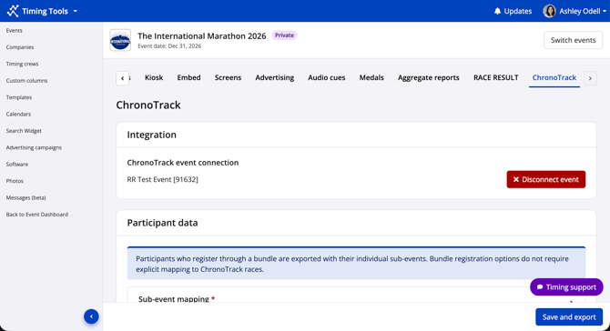Open Calendars in the sidebar

tap(18, 114)
